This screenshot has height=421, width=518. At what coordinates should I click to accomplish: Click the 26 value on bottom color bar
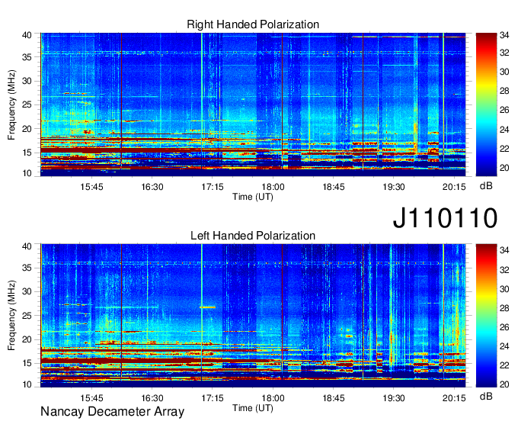point(504,327)
